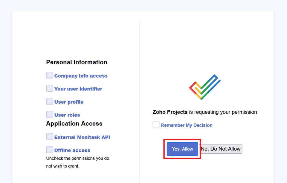Toggle the Your user identifier checkbox
287x183 pixels.
(50, 88)
